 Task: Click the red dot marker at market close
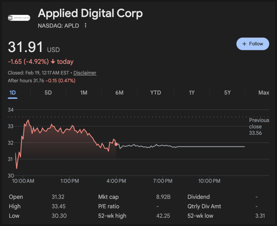click(116, 144)
